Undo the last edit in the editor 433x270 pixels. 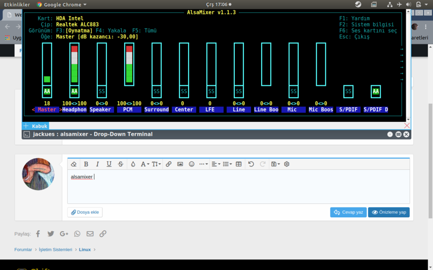pyautogui.click(x=251, y=164)
